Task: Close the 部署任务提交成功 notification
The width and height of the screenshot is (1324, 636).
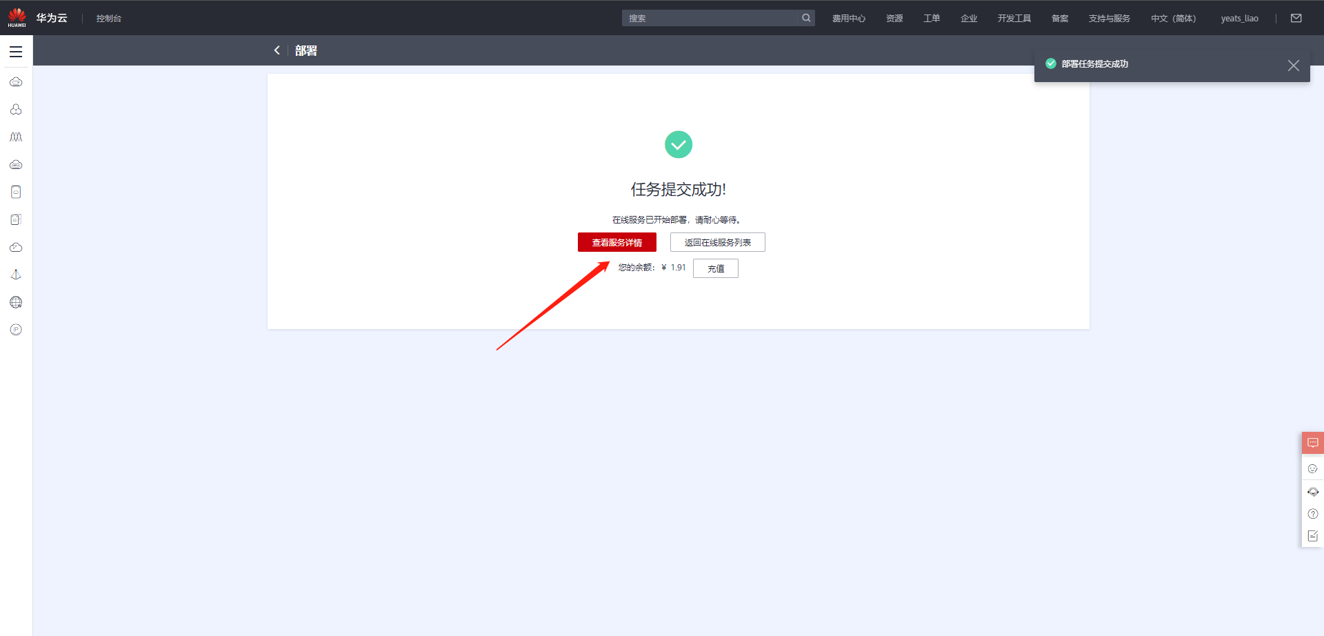Action: point(1294,65)
